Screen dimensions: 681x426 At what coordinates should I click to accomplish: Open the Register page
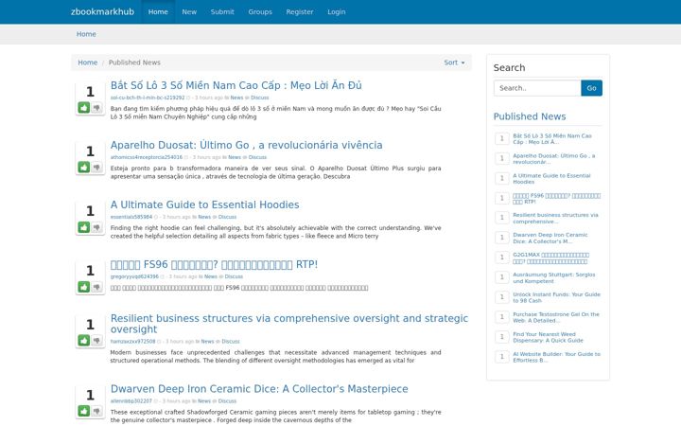click(300, 11)
